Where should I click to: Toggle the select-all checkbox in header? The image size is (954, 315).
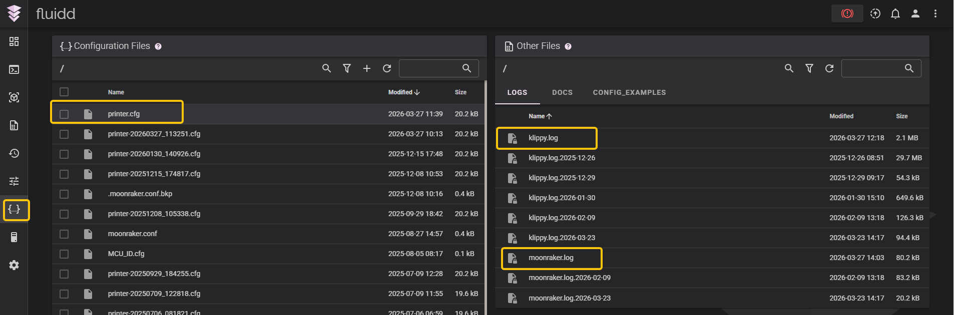coord(64,92)
